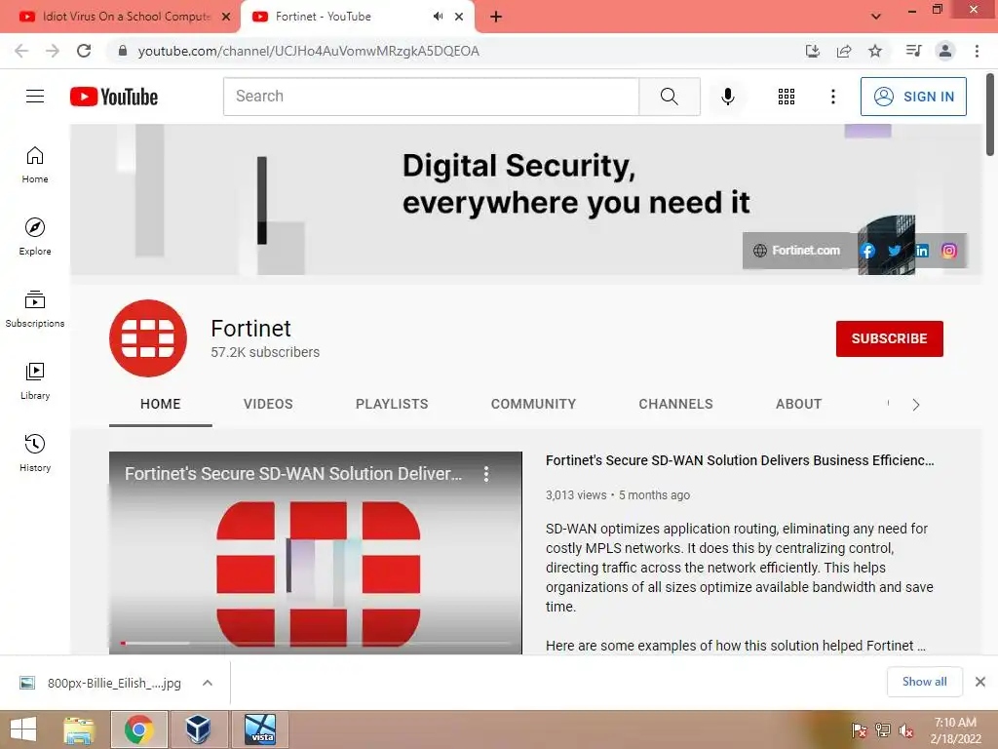Show more channel tabs with arrow
Screen dimensions: 998x749
click(x=916, y=405)
